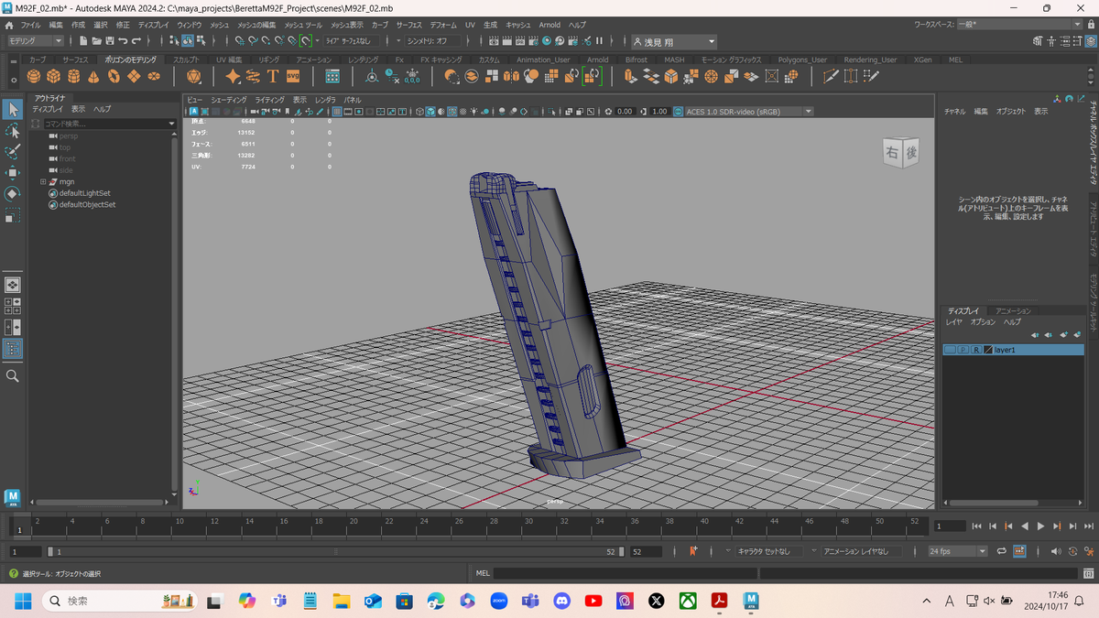1099x618 pixels.
Task: Create a polygon sphere from the shelf
Action: [x=34, y=77]
